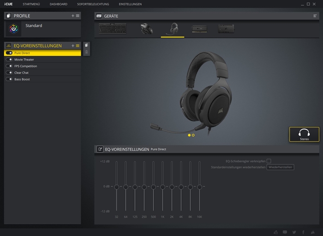Image resolution: width=323 pixels, height=236 pixels.
Task: Toggle the FPS Competition preset switch
Action: (x=9, y=66)
